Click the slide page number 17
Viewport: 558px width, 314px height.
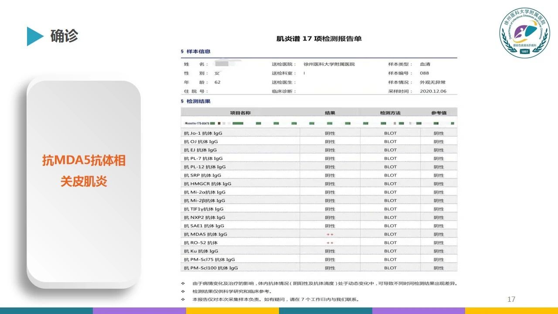(x=511, y=299)
